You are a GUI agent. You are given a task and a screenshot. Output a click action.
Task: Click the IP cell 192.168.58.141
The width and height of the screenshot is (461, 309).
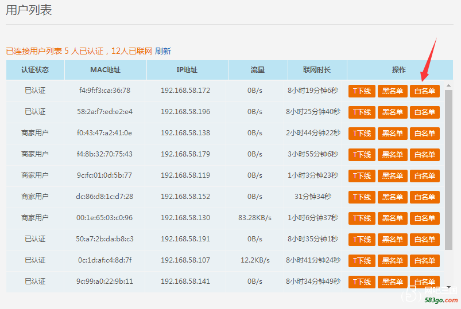pyautogui.click(x=185, y=281)
